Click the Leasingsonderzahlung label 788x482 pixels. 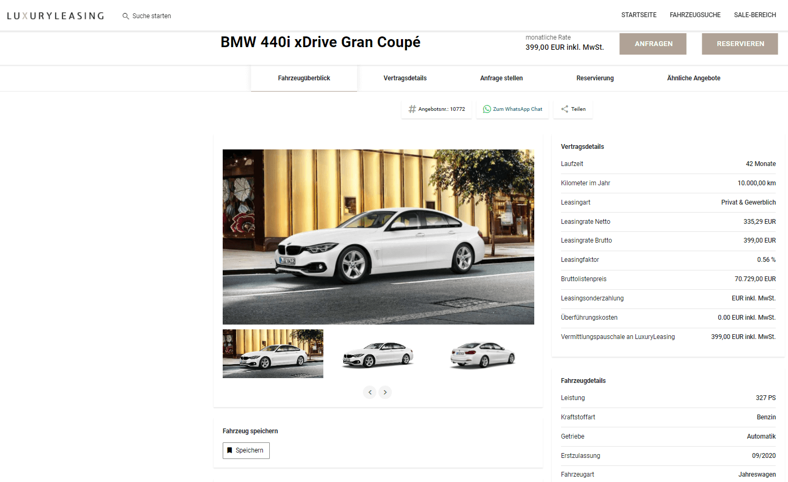point(592,298)
